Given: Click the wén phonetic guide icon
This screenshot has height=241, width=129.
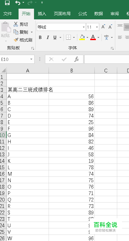Looking at the screenshot, I should pyautogui.click(x=106, y=37).
